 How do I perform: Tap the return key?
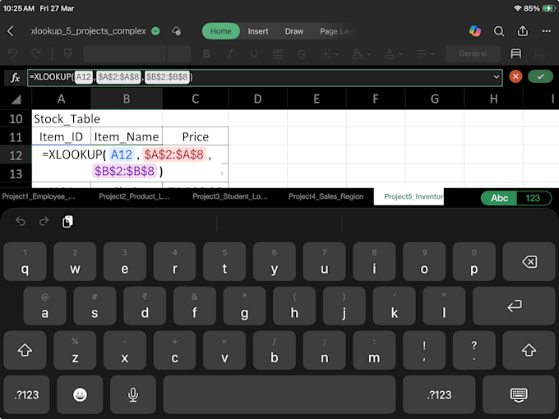click(x=514, y=306)
